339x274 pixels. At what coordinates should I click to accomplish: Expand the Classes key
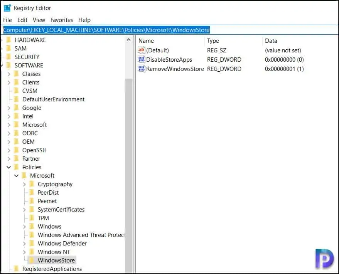coord(9,74)
